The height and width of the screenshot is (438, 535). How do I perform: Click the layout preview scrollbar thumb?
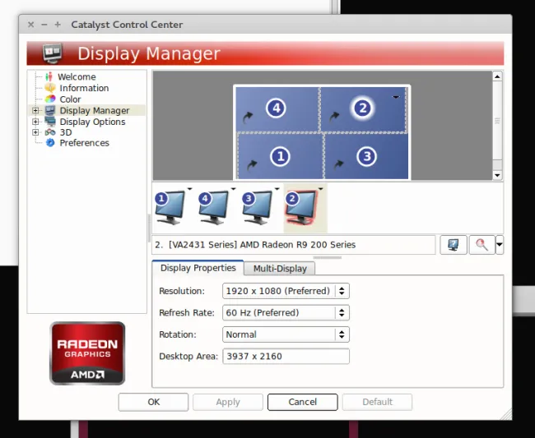[x=497, y=121]
